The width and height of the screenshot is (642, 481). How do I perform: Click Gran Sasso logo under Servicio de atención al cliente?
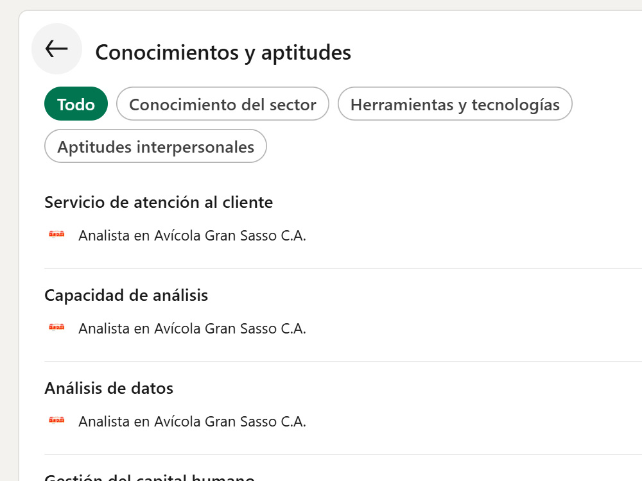pyautogui.click(x=56, y=234)
